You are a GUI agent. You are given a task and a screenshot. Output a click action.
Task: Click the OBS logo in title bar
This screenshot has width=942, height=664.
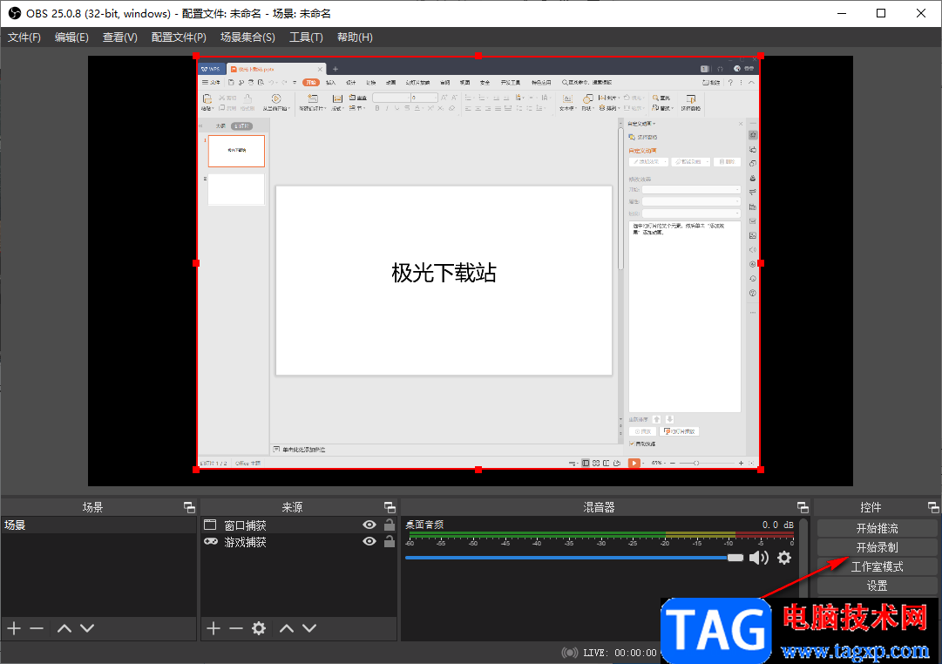click(x=15, y=13)
